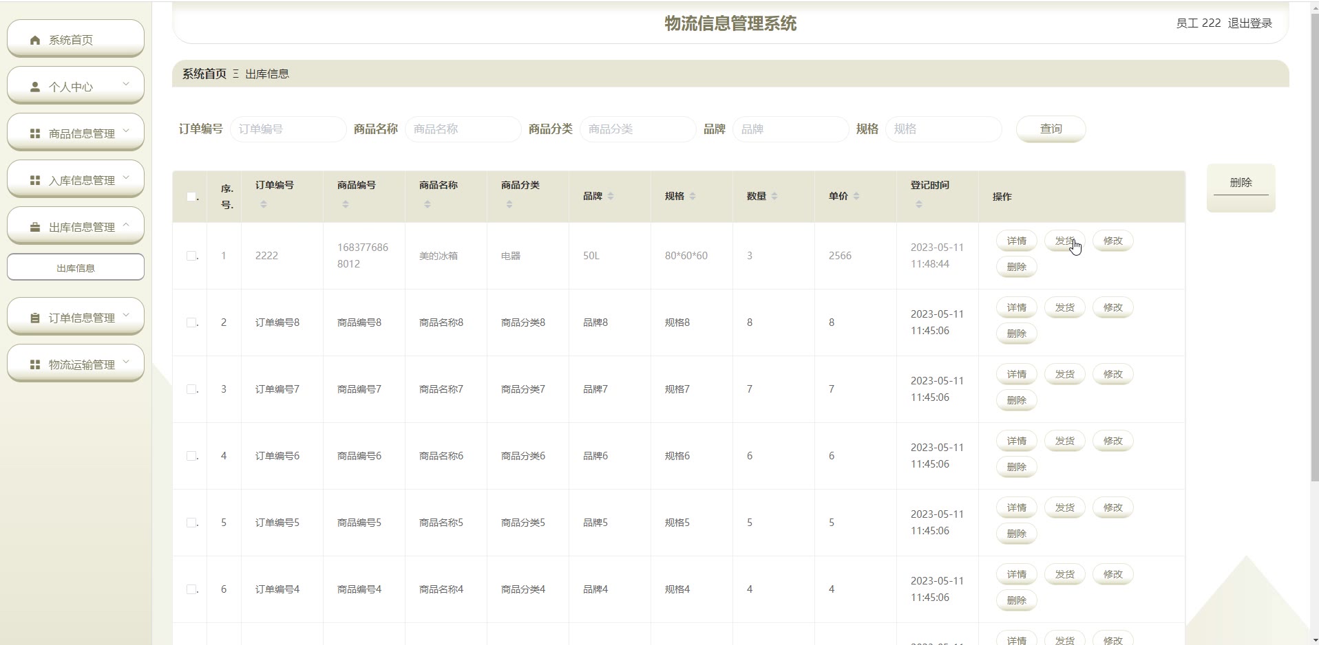Sort by 商品编号 column sort arrows
The image size is (1319, 645).
coord(346,204)
